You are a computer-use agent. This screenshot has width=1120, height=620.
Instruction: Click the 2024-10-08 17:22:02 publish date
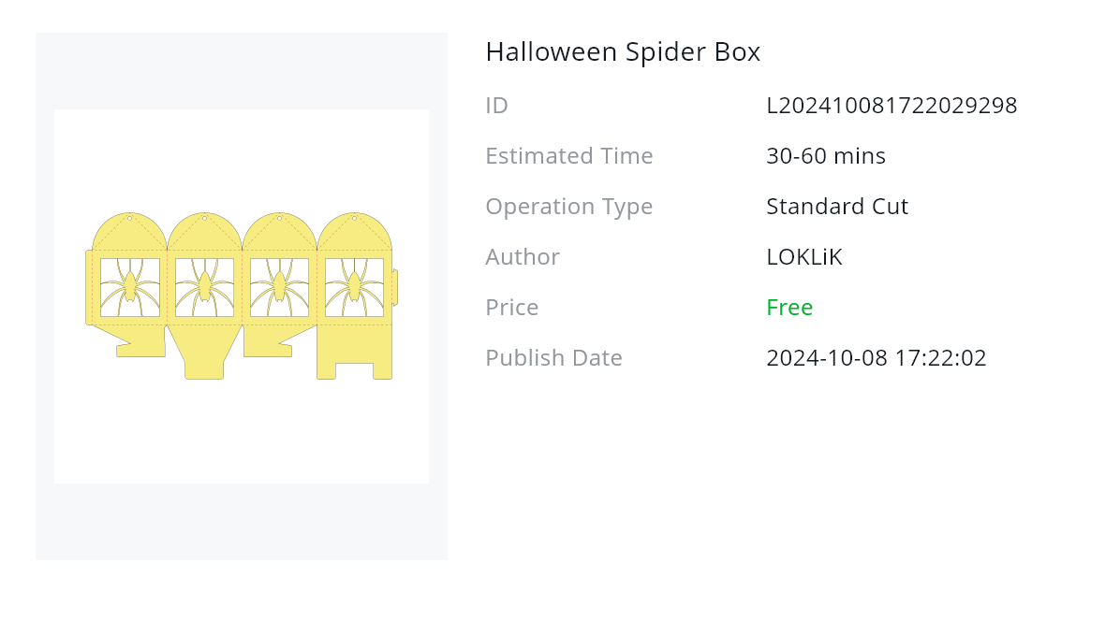876,358
